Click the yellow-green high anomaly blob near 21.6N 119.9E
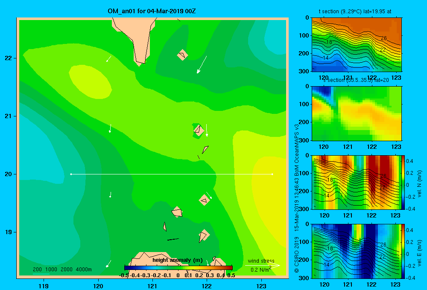The height and width of the screenshot is (290, 427). [x=90, y=81]
